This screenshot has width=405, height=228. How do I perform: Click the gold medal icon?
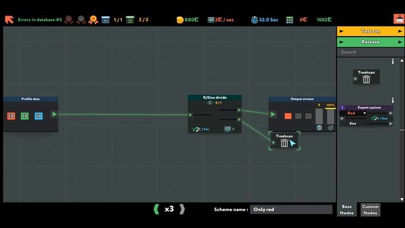click(x=93, y=20)
